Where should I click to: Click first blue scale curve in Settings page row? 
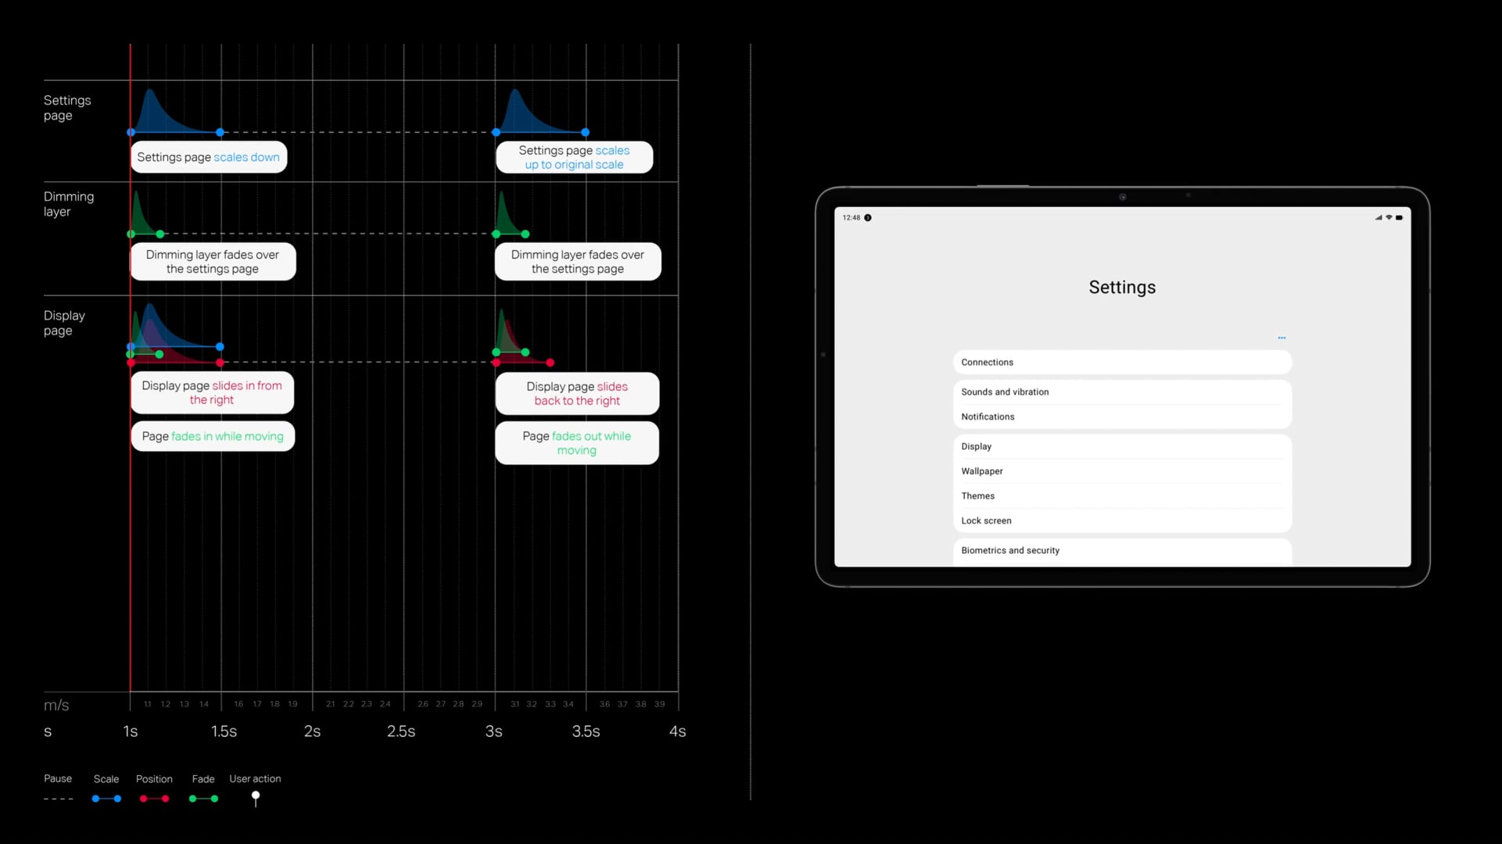[161, 116]
